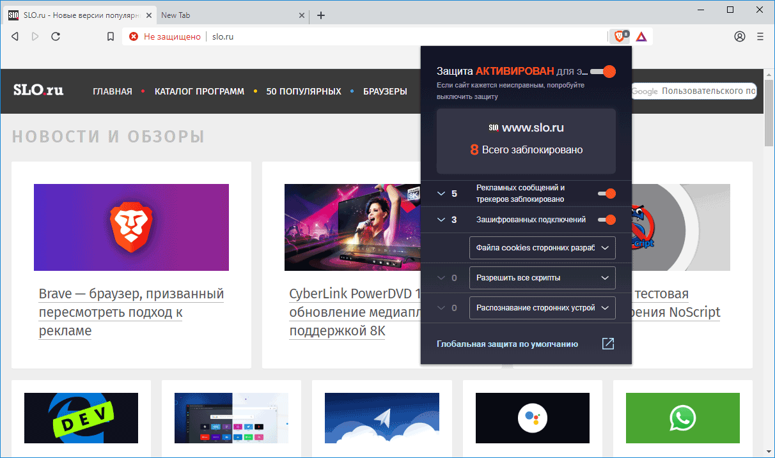Click the НОВОСТИ И ОБЗОРЫ heading

(108, 136)
